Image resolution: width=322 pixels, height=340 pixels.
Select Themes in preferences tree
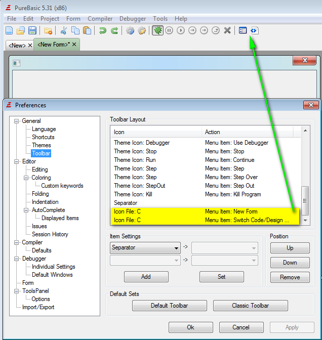click(x=41, y=145)
